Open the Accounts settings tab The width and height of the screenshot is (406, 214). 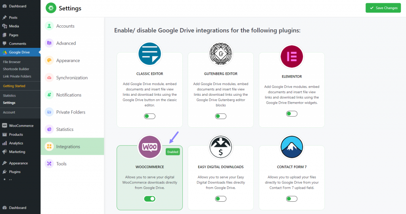pyautogui.click(x=72, y=26)
